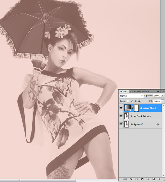Click the Background layer thumbnail
Image resolution: width=165 pixels, height=182 pixels.
pos(127,124)
